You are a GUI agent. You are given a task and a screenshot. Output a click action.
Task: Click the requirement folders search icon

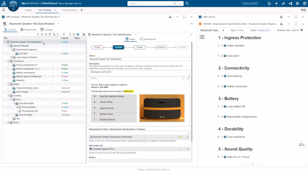point(188,133)
